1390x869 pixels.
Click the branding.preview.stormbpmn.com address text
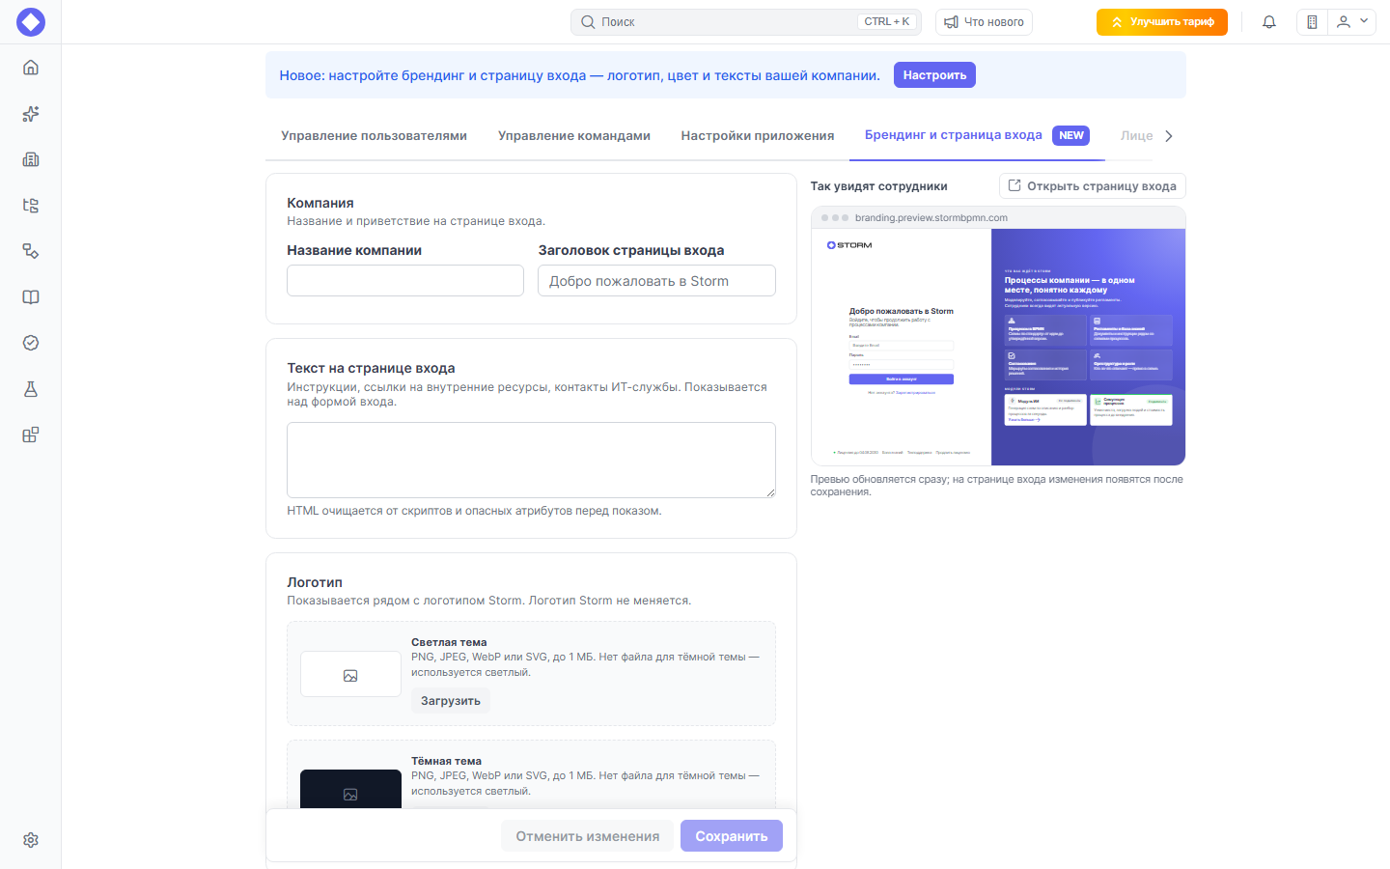coord(931,218)
